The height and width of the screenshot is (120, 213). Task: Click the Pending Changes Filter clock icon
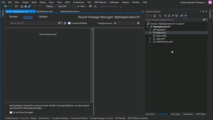160,16
